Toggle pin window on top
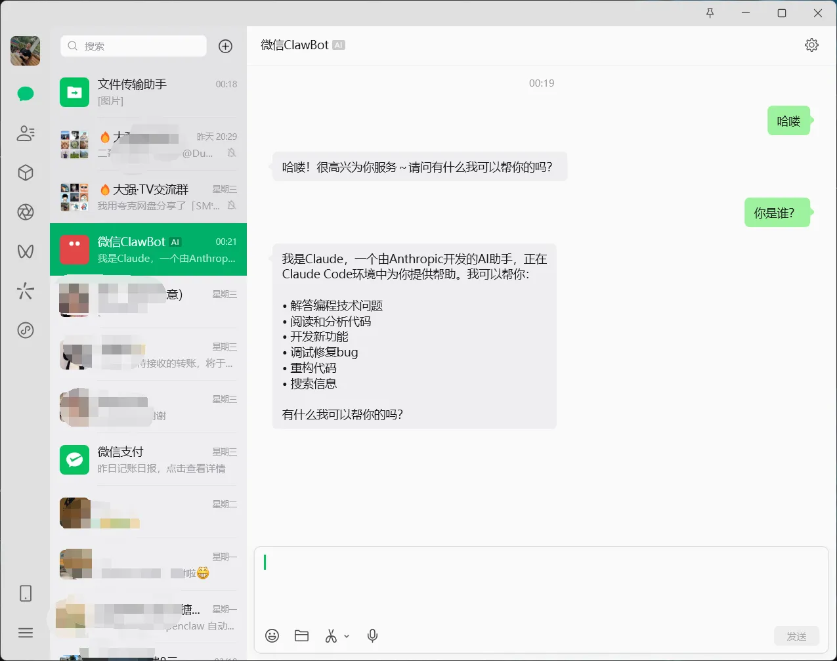The width and height of the screenshot is (837, 661). pos(710,13)
